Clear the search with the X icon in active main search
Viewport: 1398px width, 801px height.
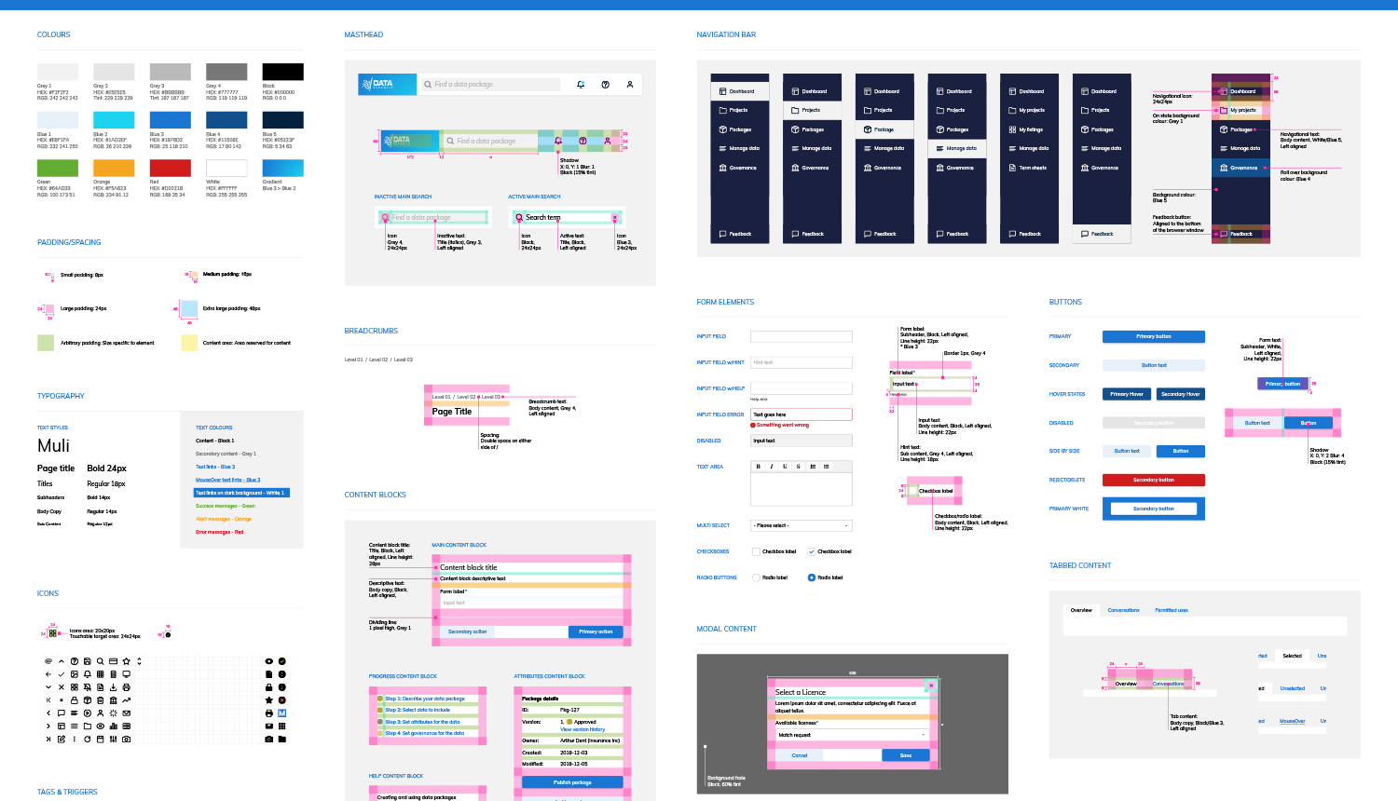(x=614, y=218)
